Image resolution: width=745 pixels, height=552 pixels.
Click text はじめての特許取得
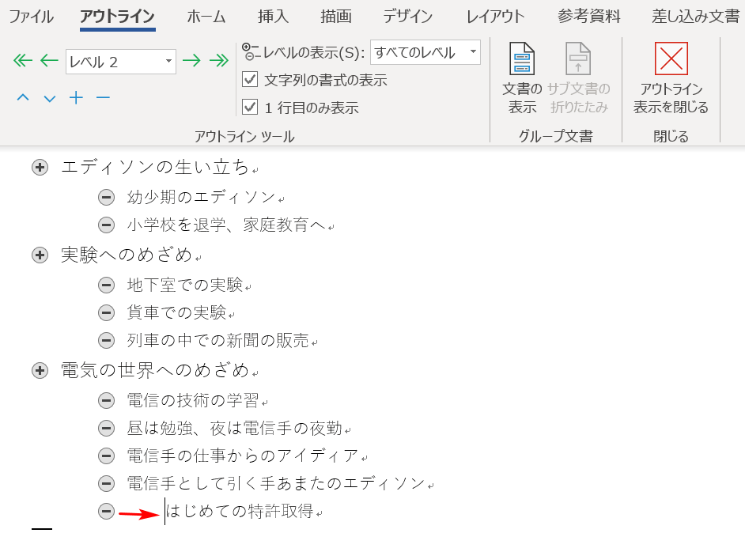(x=240, y=511)
